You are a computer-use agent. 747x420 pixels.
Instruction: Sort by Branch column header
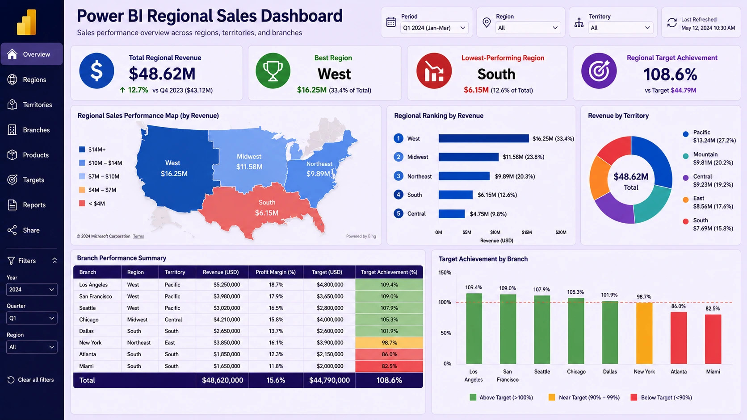[97, 272]
